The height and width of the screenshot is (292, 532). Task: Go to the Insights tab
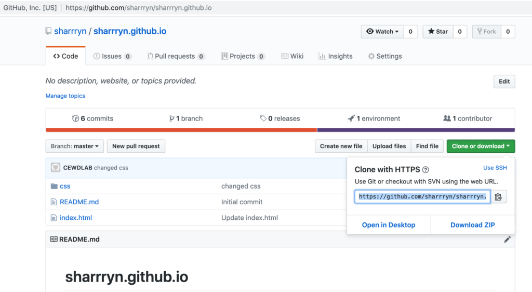(336, 56)
